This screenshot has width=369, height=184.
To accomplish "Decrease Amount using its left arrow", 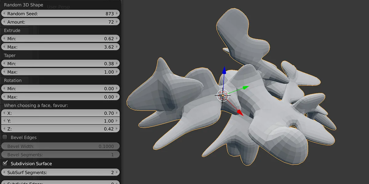I will (x=4, y=22).
